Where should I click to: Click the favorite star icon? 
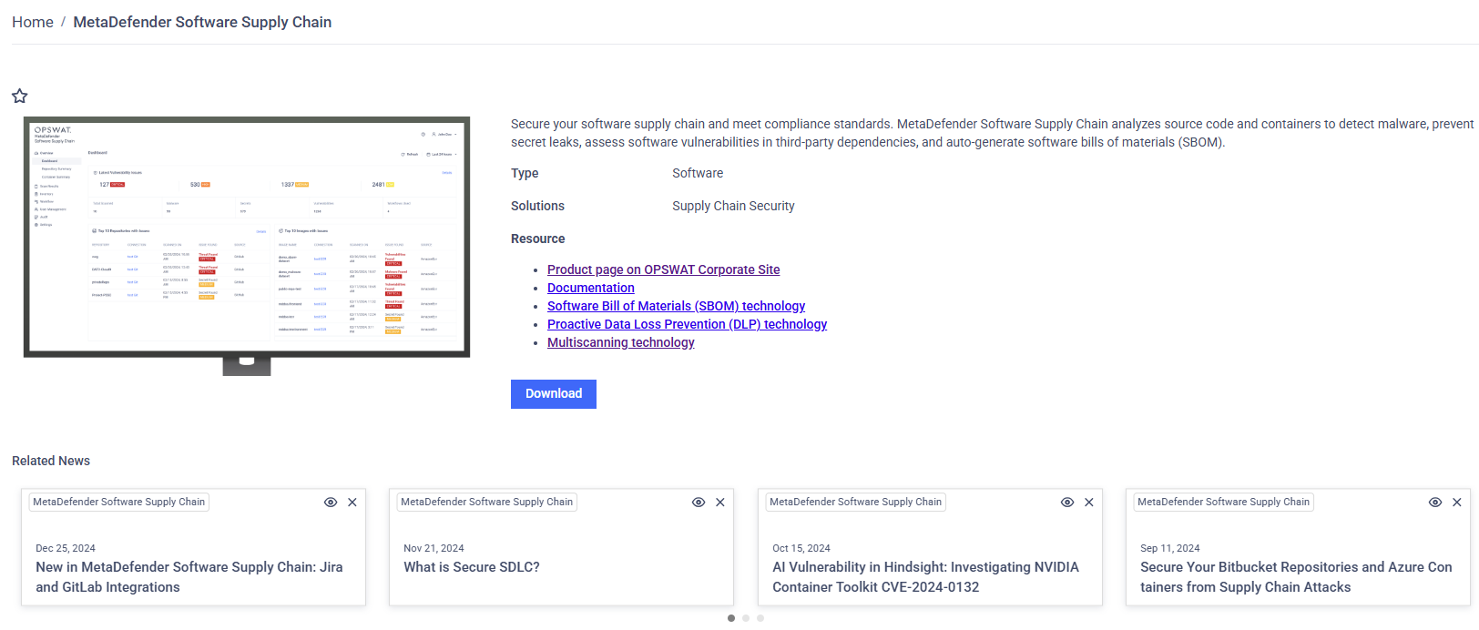pyautogui.click(x=20, y=96)
